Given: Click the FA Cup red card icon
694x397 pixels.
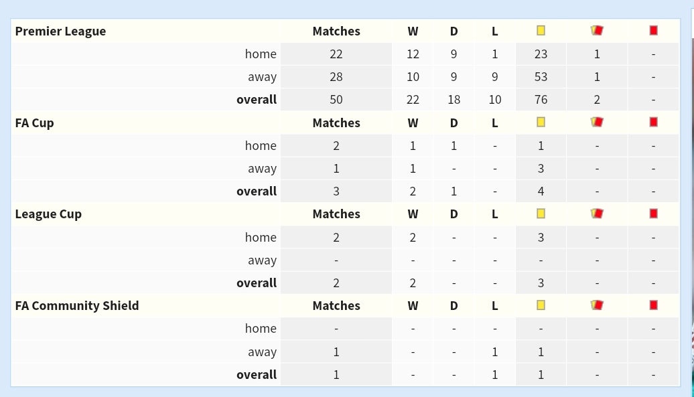Looking at the screenshot, I should pos(653,122).
